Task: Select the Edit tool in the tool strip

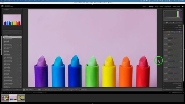Action: (167, 23)
